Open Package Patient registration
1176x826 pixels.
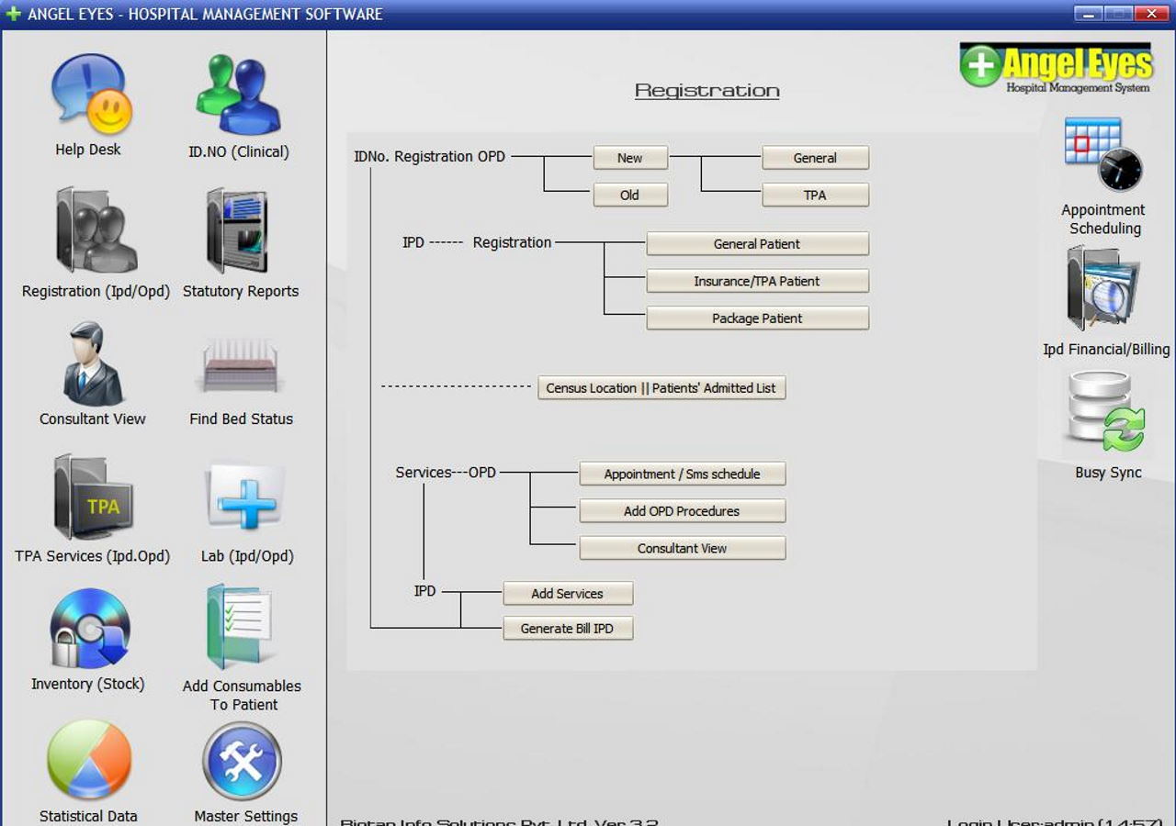[757, 318]
